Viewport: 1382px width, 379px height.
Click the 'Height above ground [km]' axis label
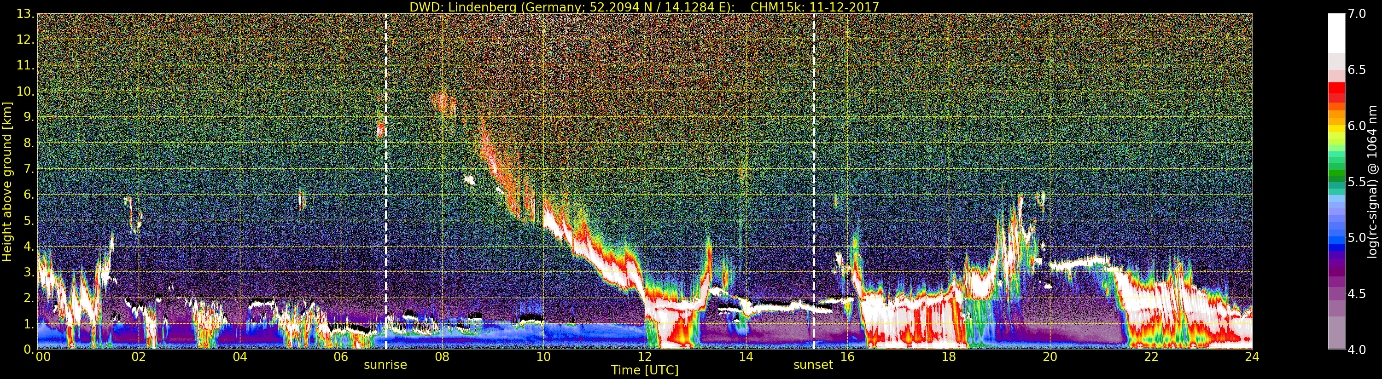7,181
